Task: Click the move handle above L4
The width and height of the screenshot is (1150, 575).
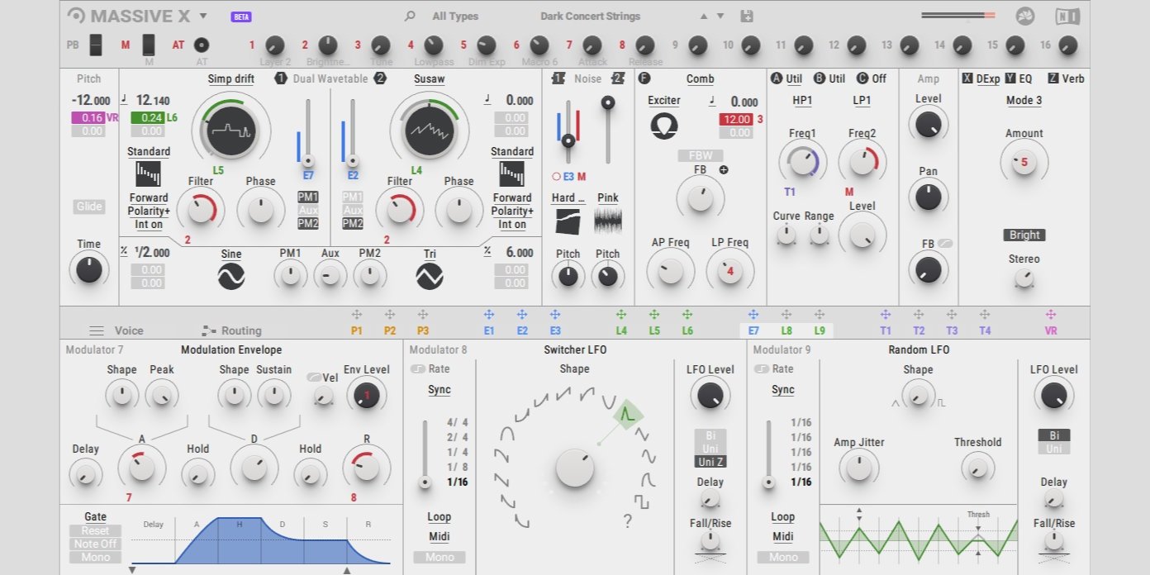Action: pyautogui.click(x=621, y=315)
